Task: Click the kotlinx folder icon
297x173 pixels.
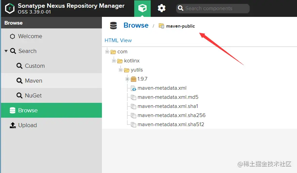Action: [x=120, y=61]
